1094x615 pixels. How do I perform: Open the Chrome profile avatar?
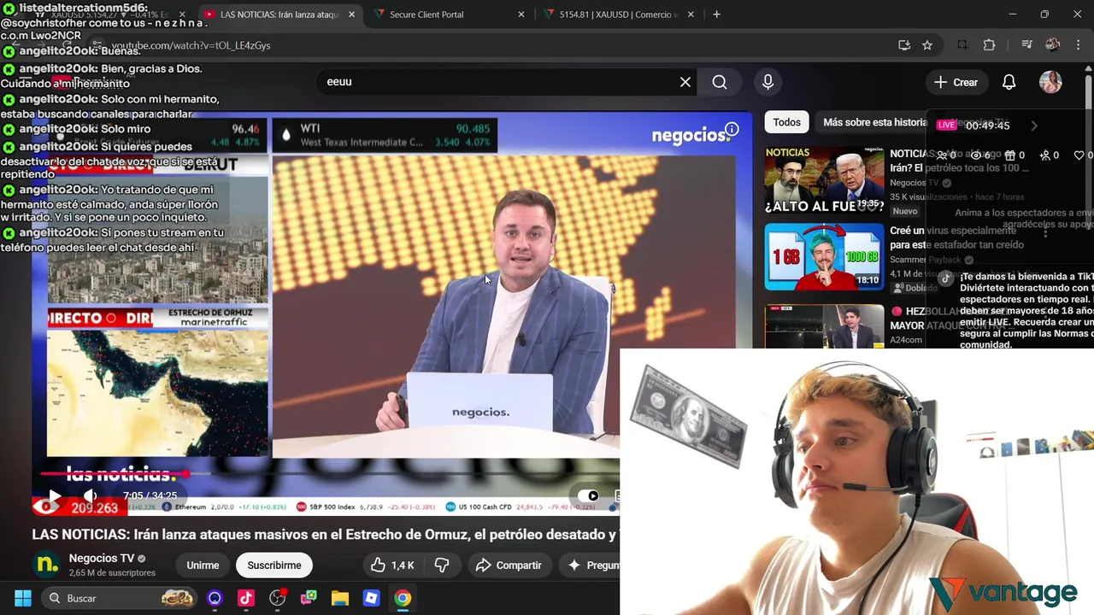[x=1053, y=45]
